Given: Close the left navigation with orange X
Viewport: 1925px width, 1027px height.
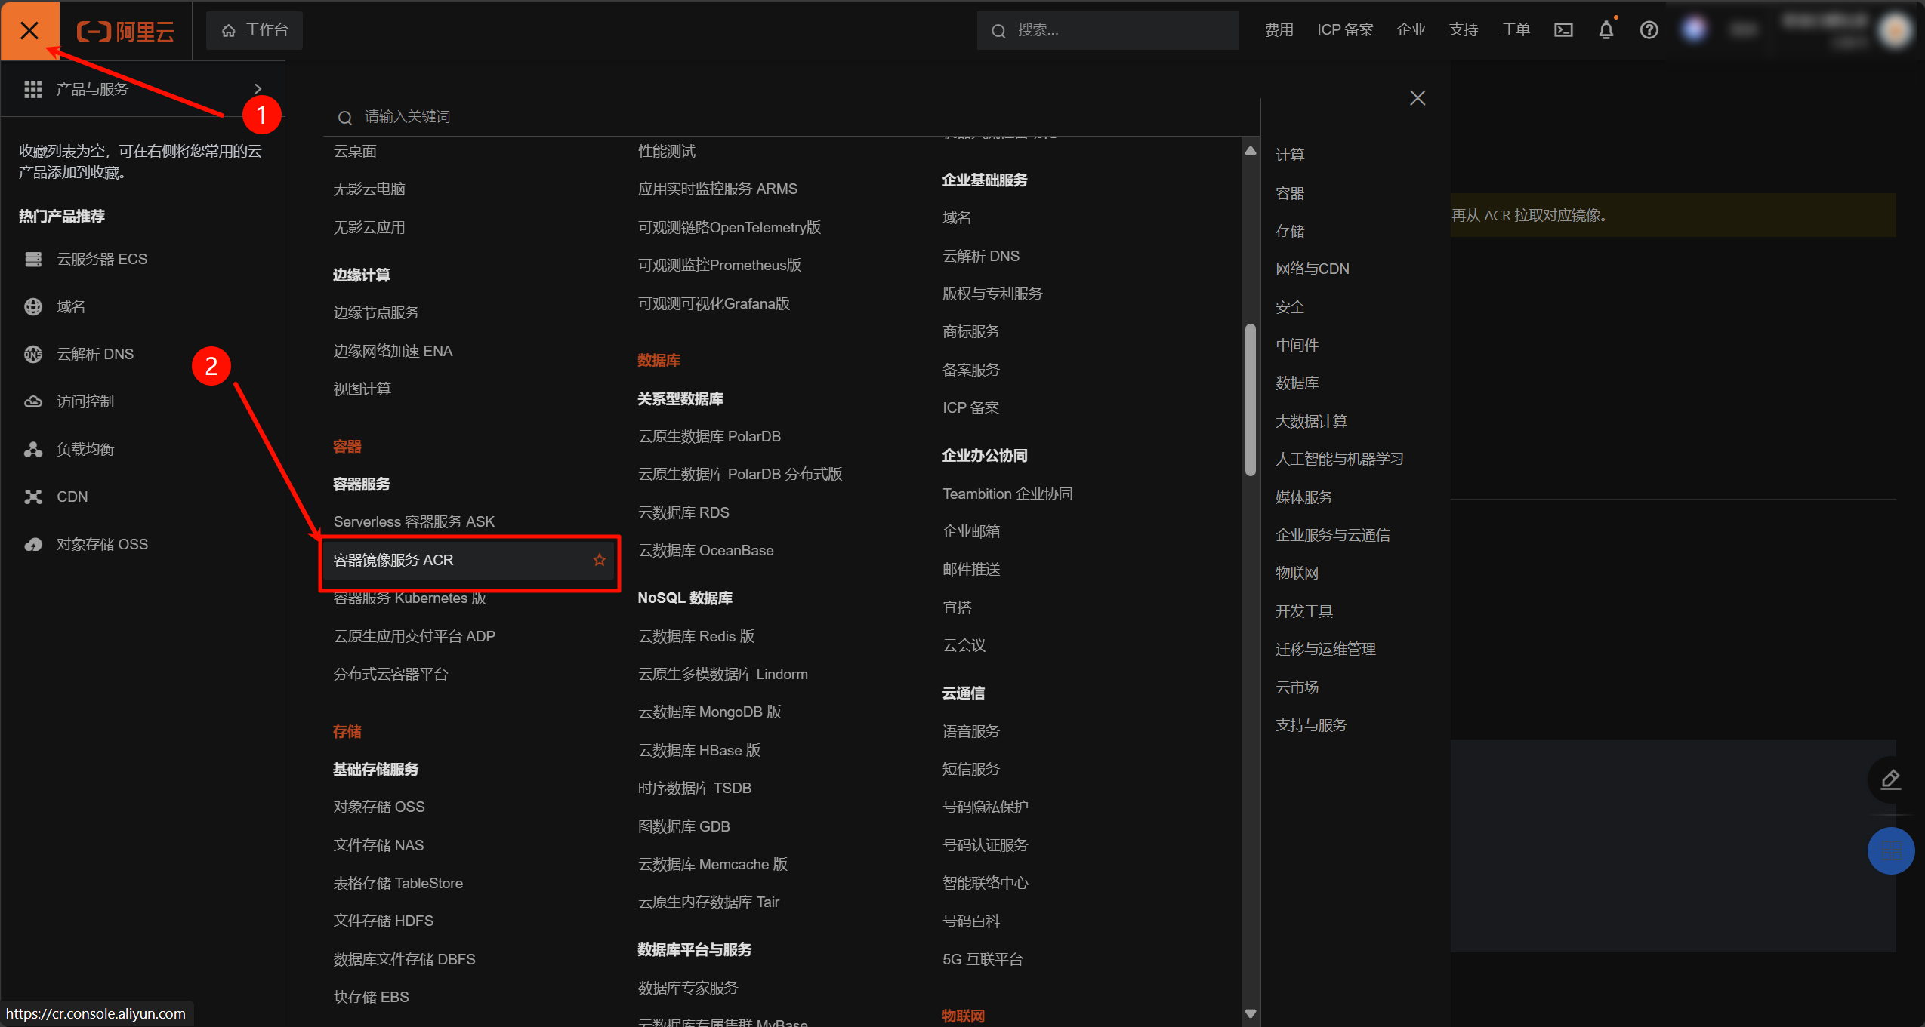Looking at the screenshot, I should (x=29, y=30).
